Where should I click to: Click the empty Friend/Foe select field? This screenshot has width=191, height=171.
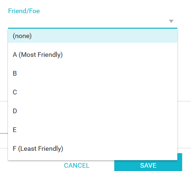93,22
